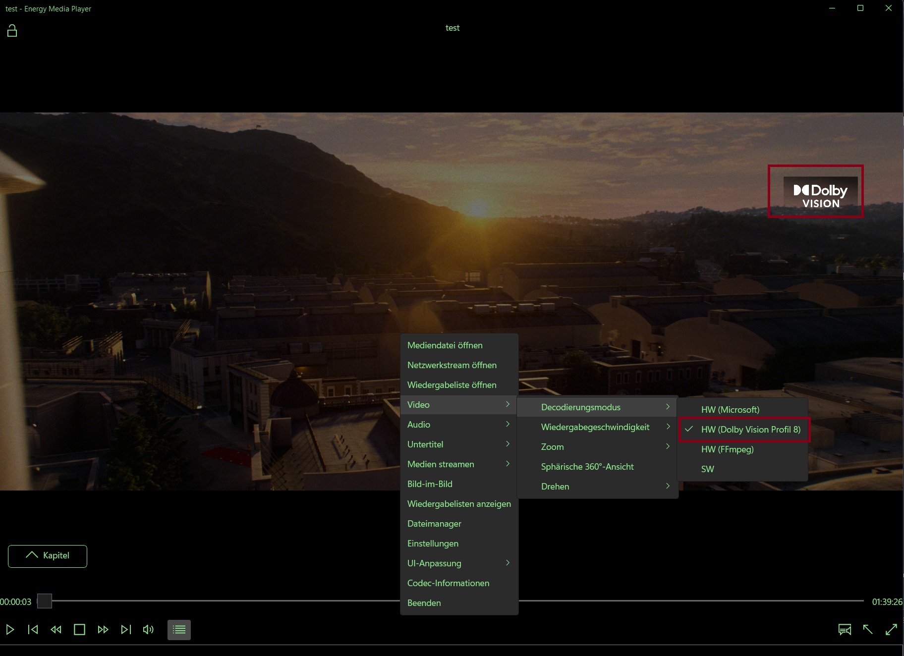Click the subtitle/caption icon bottom right

click(845, 630)
